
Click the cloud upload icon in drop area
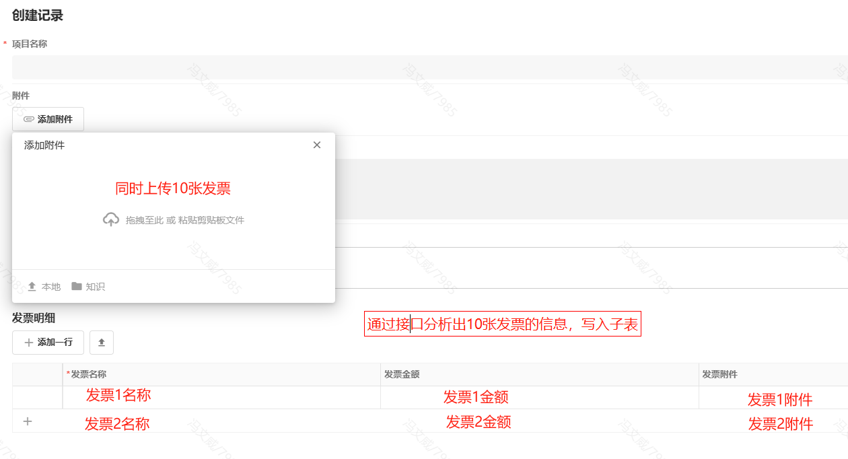tap(111, 220)
